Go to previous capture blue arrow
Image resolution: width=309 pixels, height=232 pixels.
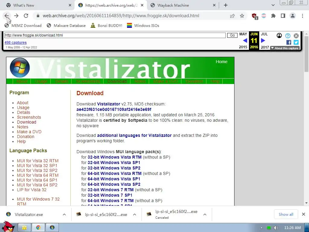pos(245,41)
